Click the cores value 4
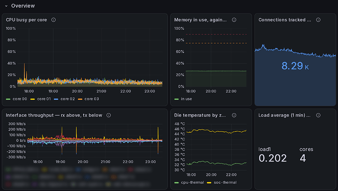 [x=303, y=158]
